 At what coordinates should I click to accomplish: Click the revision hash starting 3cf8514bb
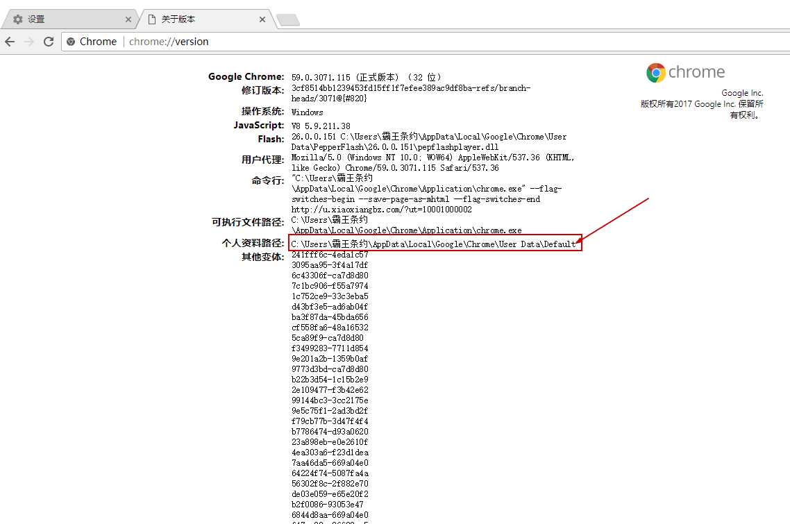(410, 93)
